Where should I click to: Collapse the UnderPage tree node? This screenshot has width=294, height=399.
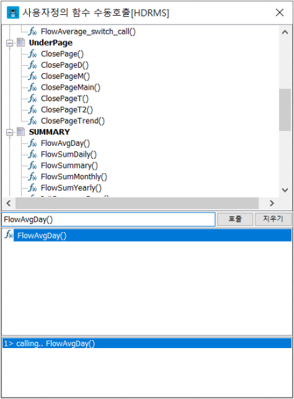click(9, 43)
